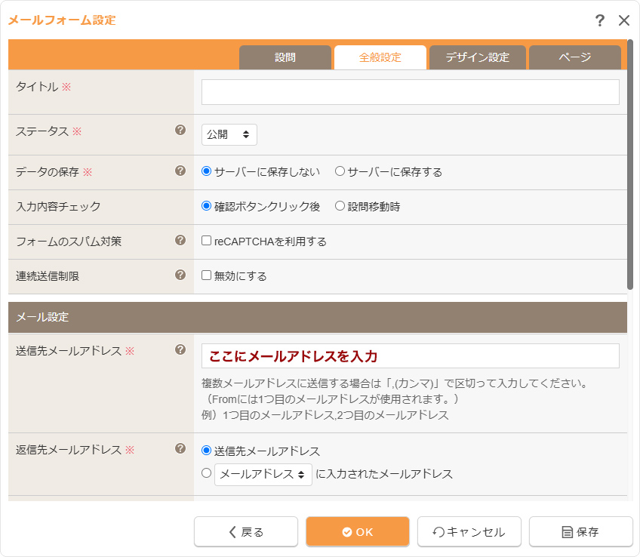640x557 pixels.
Task: Close the メールフォーム設定 dialog
Action: pos(624,20)
